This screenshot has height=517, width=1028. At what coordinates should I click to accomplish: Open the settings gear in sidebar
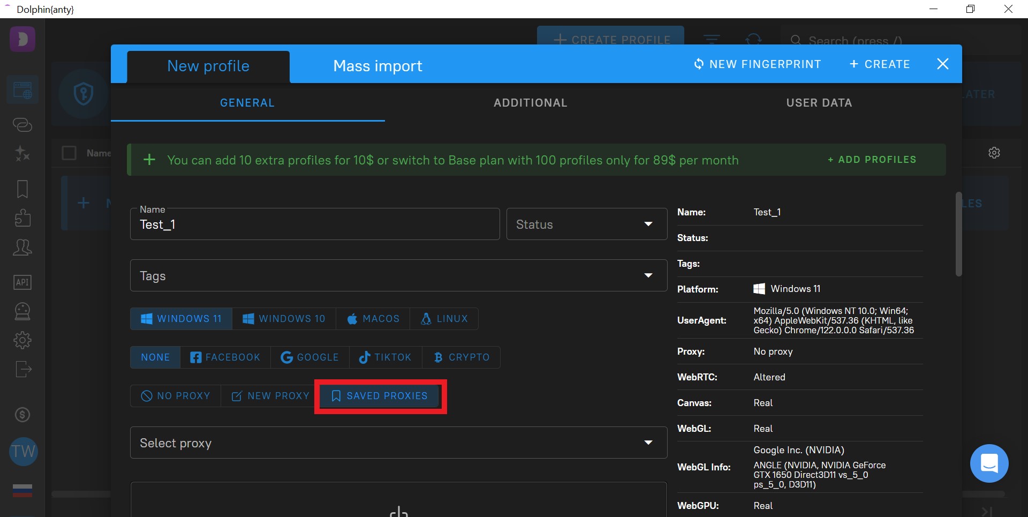[x=22, y=340]
